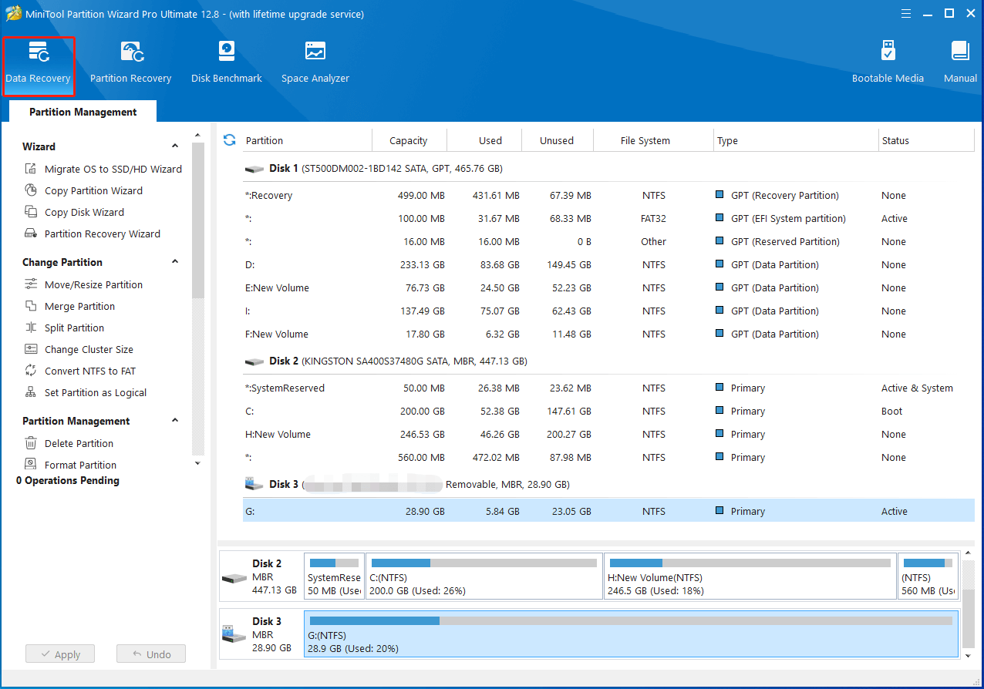Open Bootable Media builder
The image size is (984, 689).
pyautogui.click(x=888, y=63)
